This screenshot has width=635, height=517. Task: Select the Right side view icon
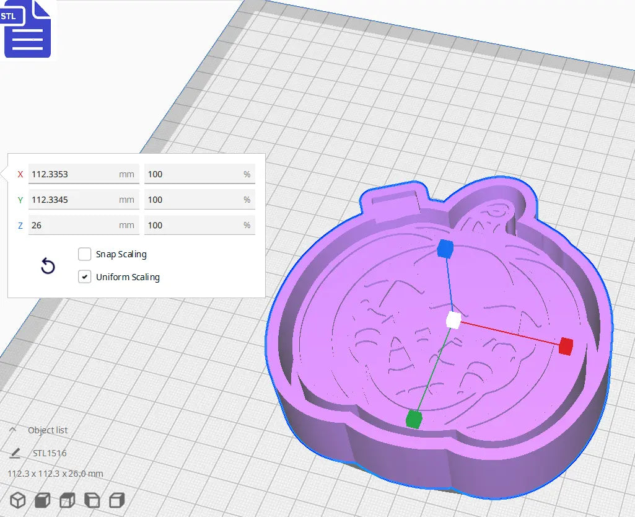pyautogui.click(x=116, y=500)
